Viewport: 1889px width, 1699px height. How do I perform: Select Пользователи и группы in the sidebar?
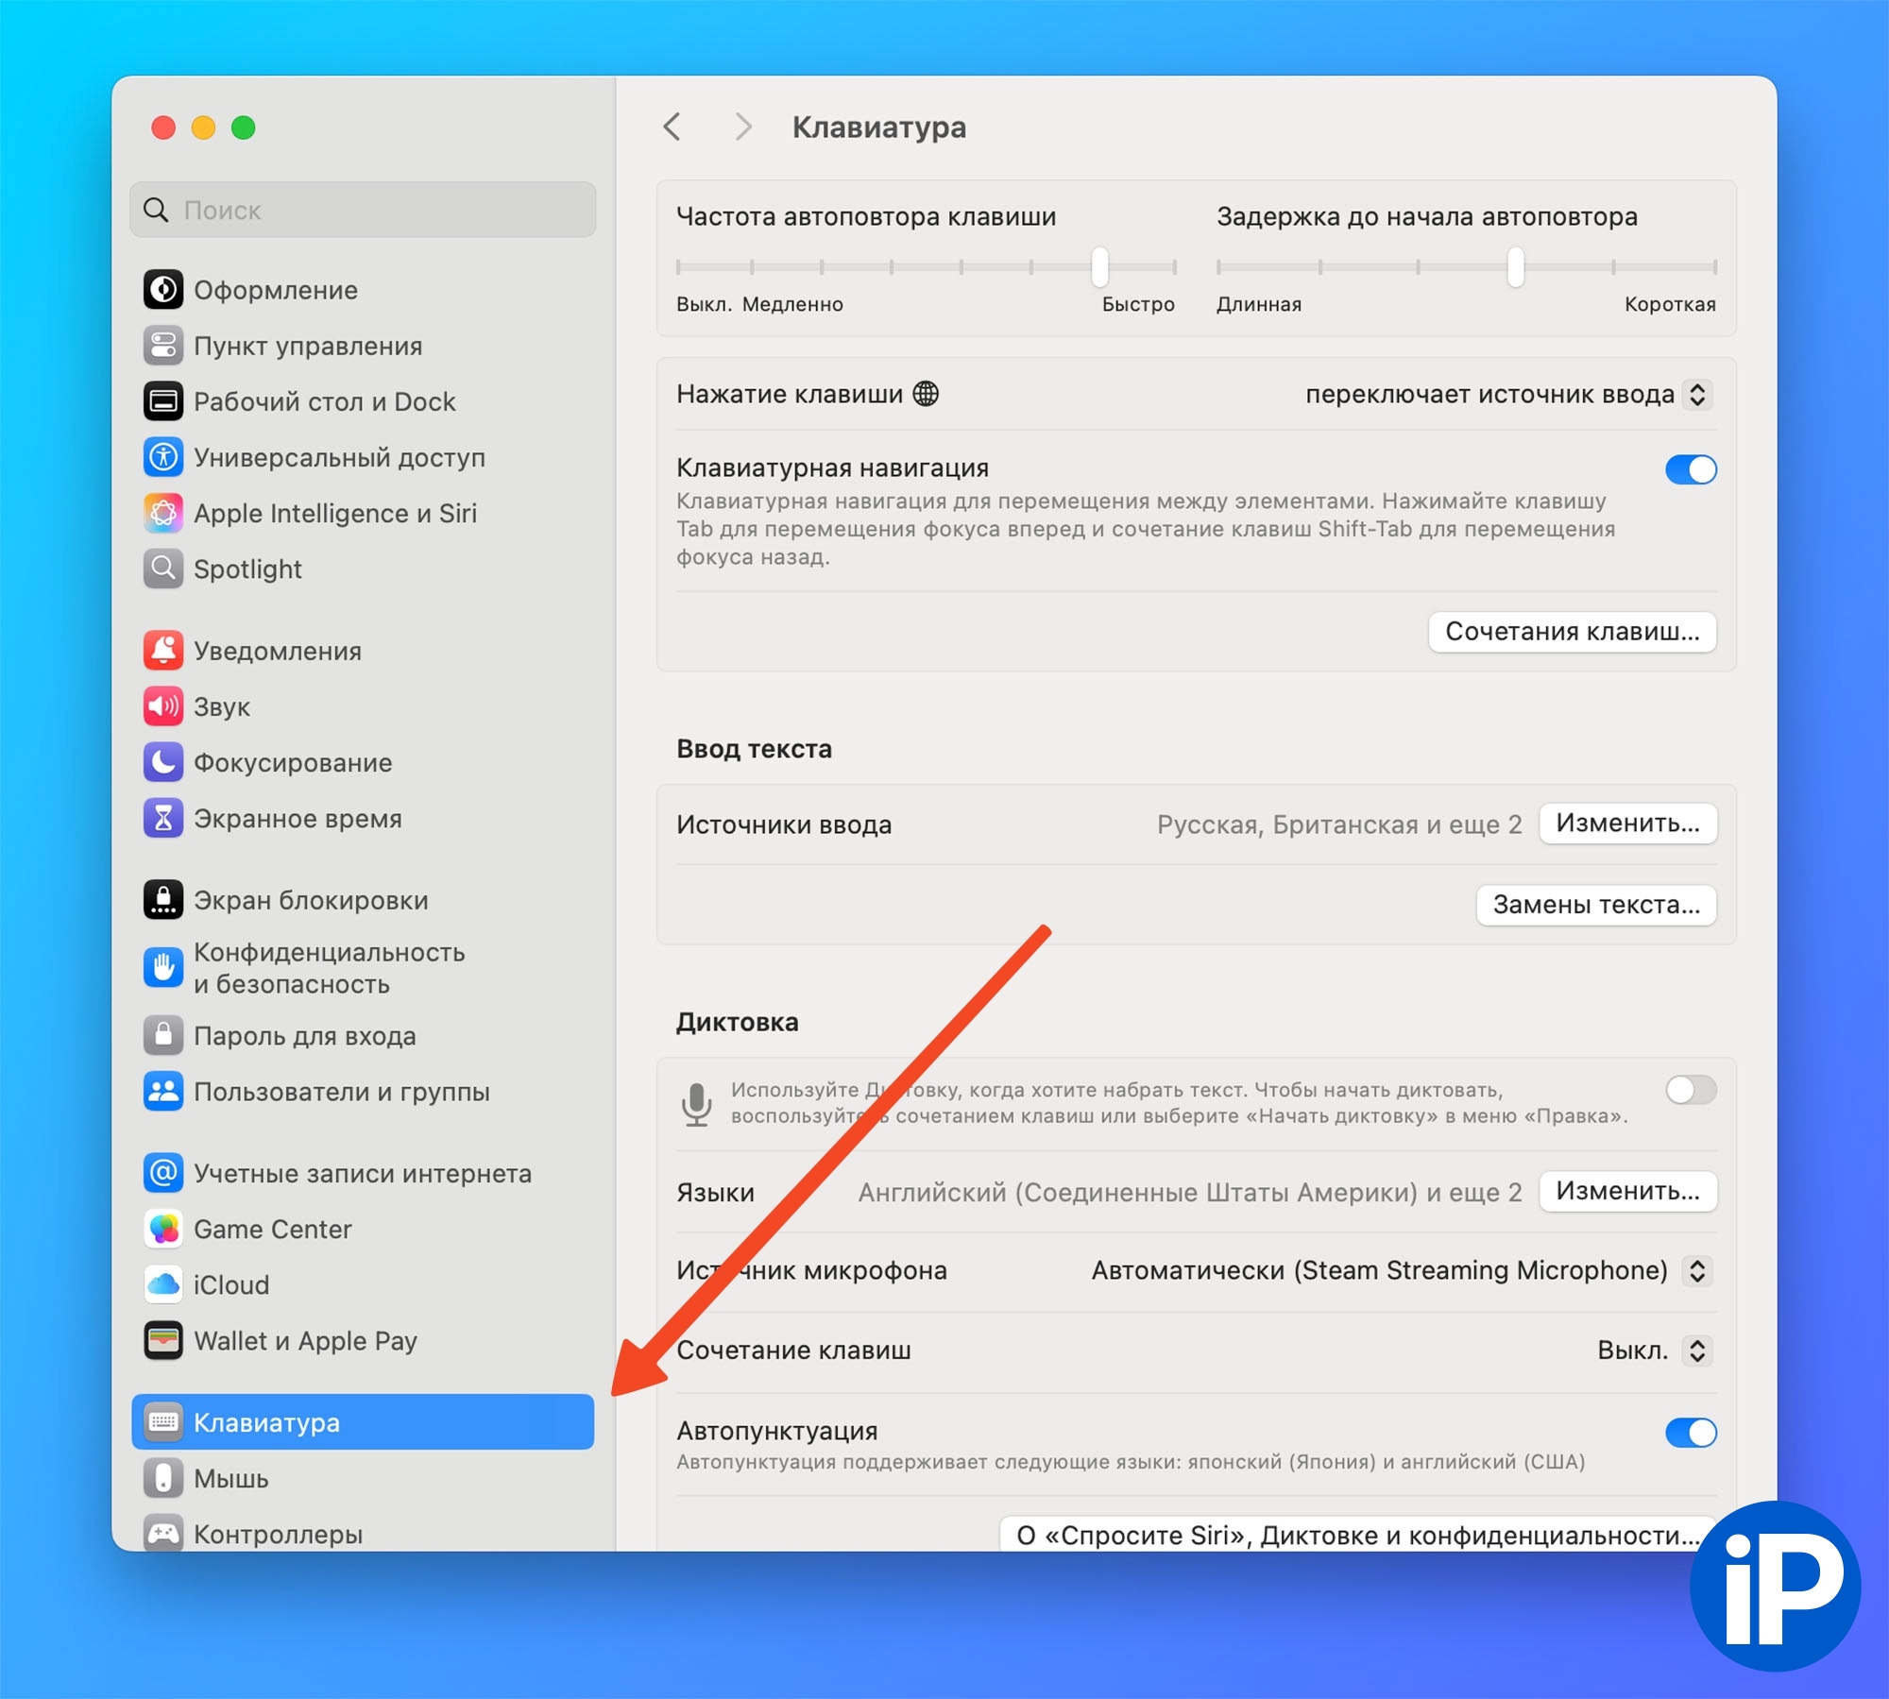[341, 1092]
